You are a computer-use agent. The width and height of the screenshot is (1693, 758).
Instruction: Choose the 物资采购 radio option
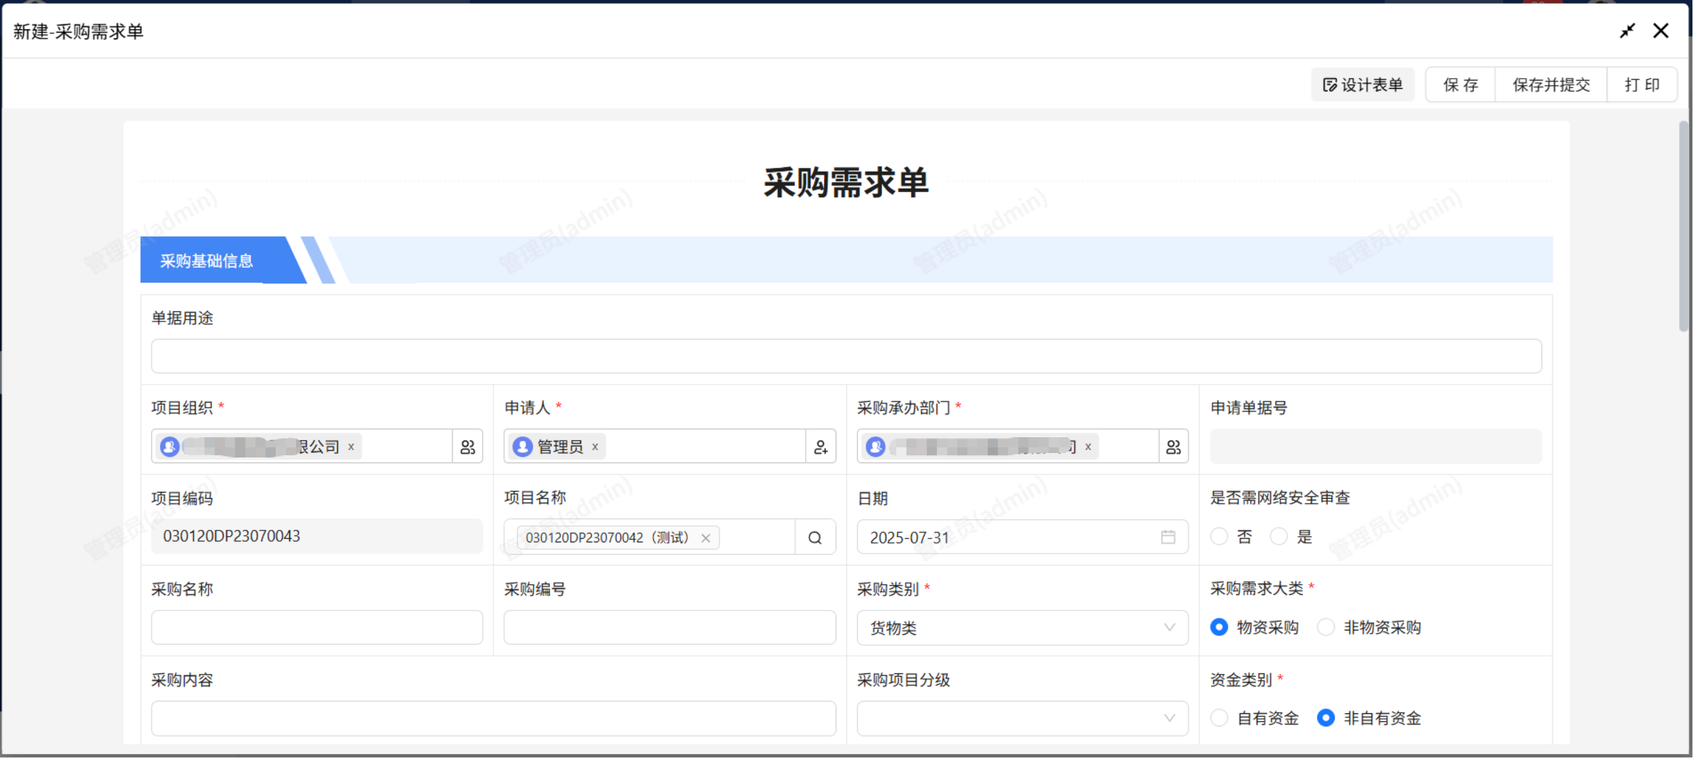pos(1219,628)
